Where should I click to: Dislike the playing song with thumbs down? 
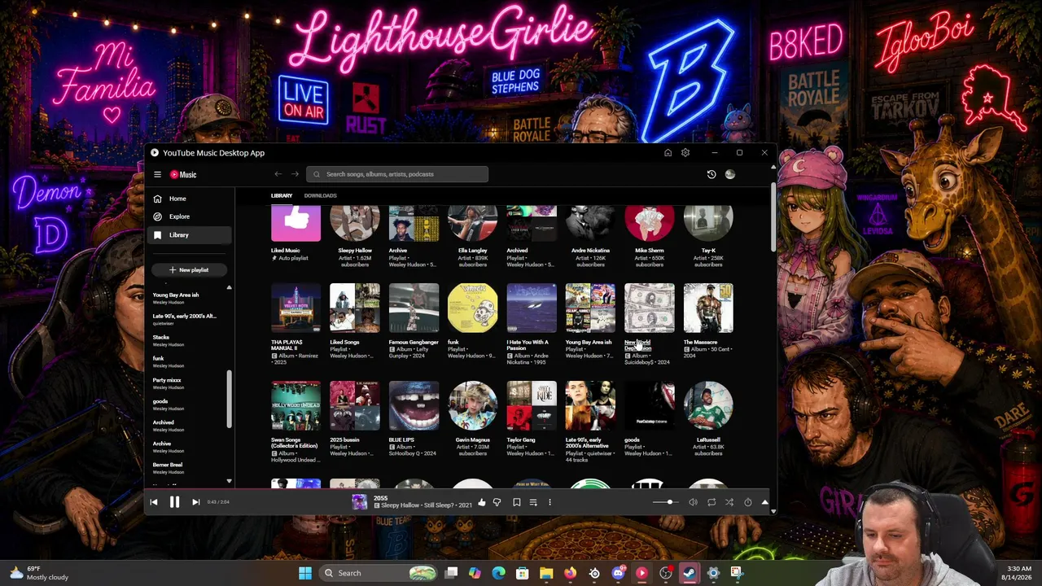497,502
